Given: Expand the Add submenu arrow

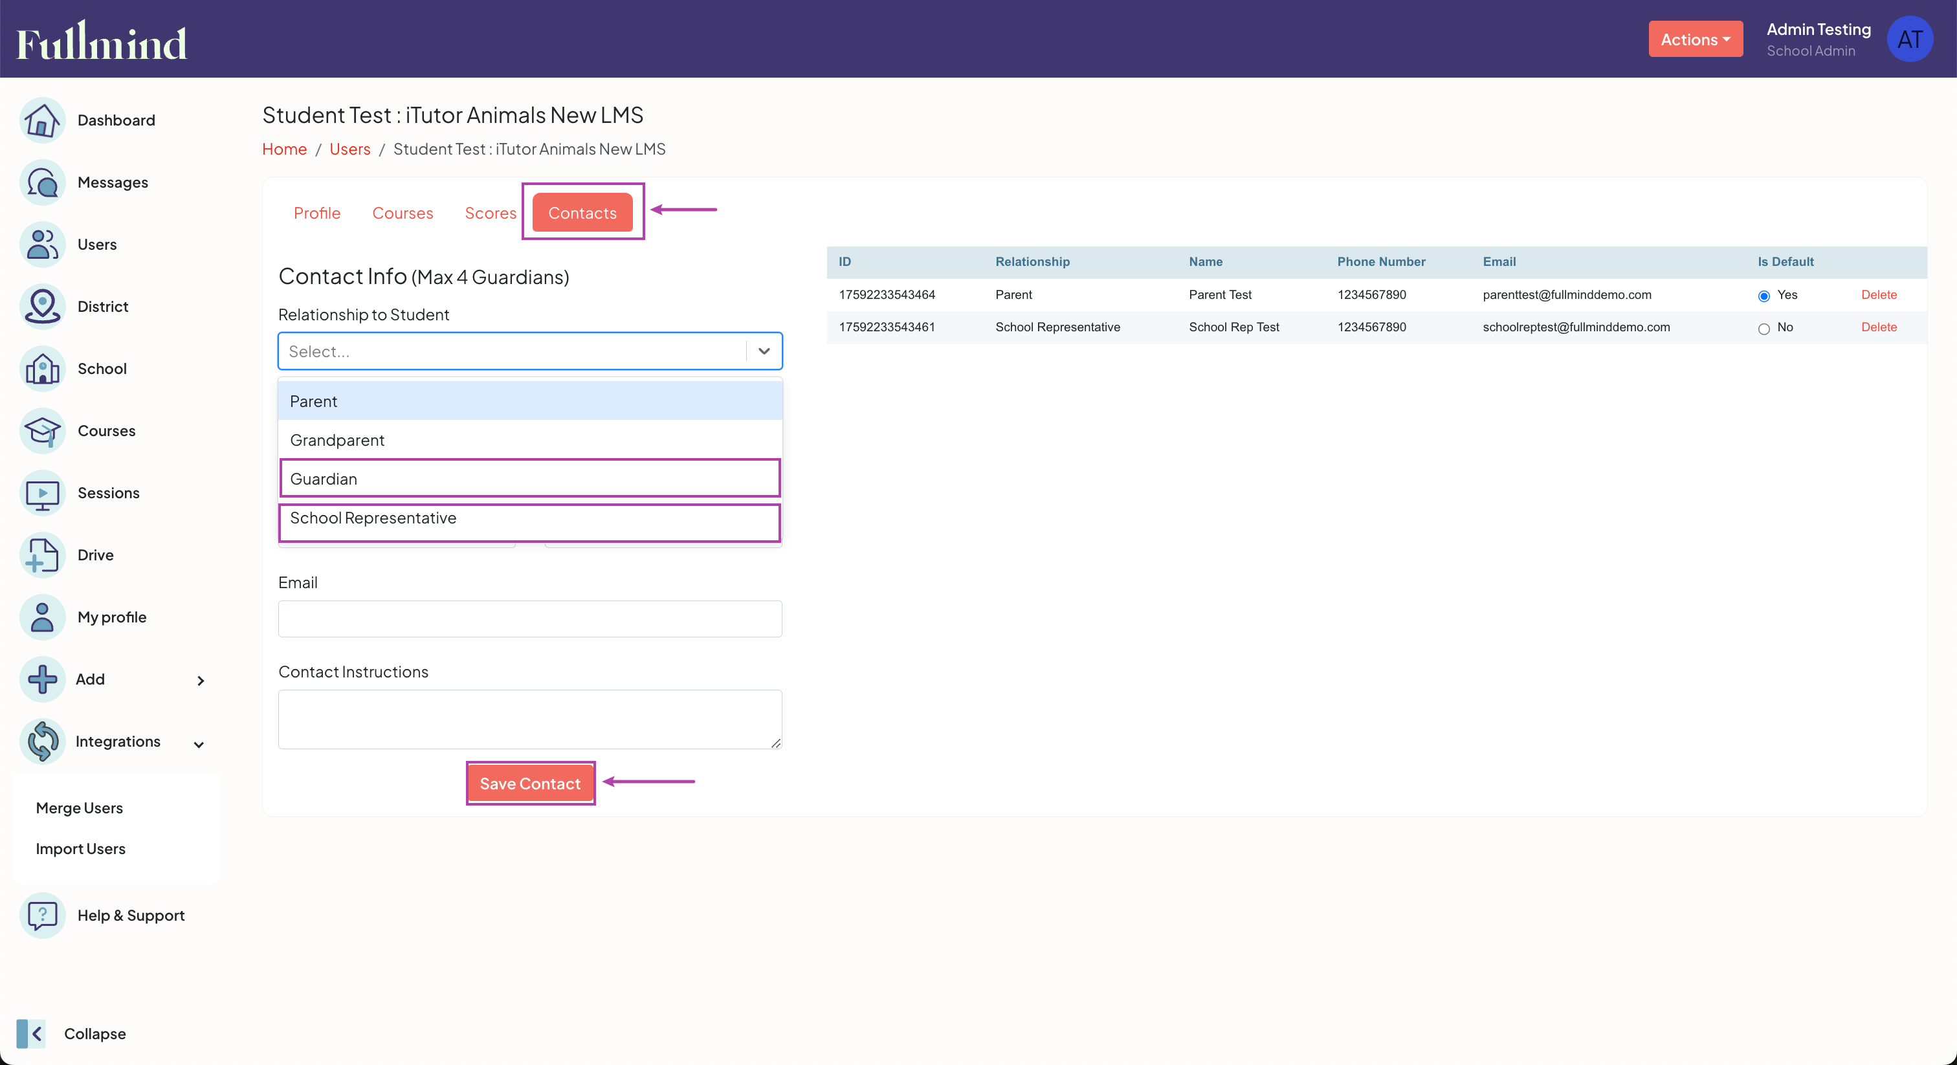Looking at the screenshot, I should pyautogui.click(x=201, y=681).
